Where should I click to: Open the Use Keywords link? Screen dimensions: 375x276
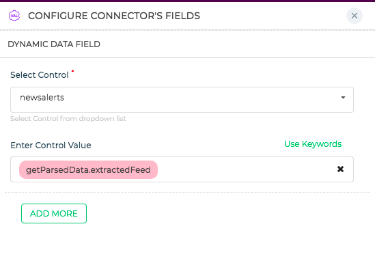313,144
